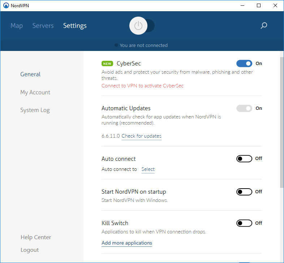This screenshot has height=263, width=284.
Task: Open the Help Center link
Action: (x=36, y=237)
